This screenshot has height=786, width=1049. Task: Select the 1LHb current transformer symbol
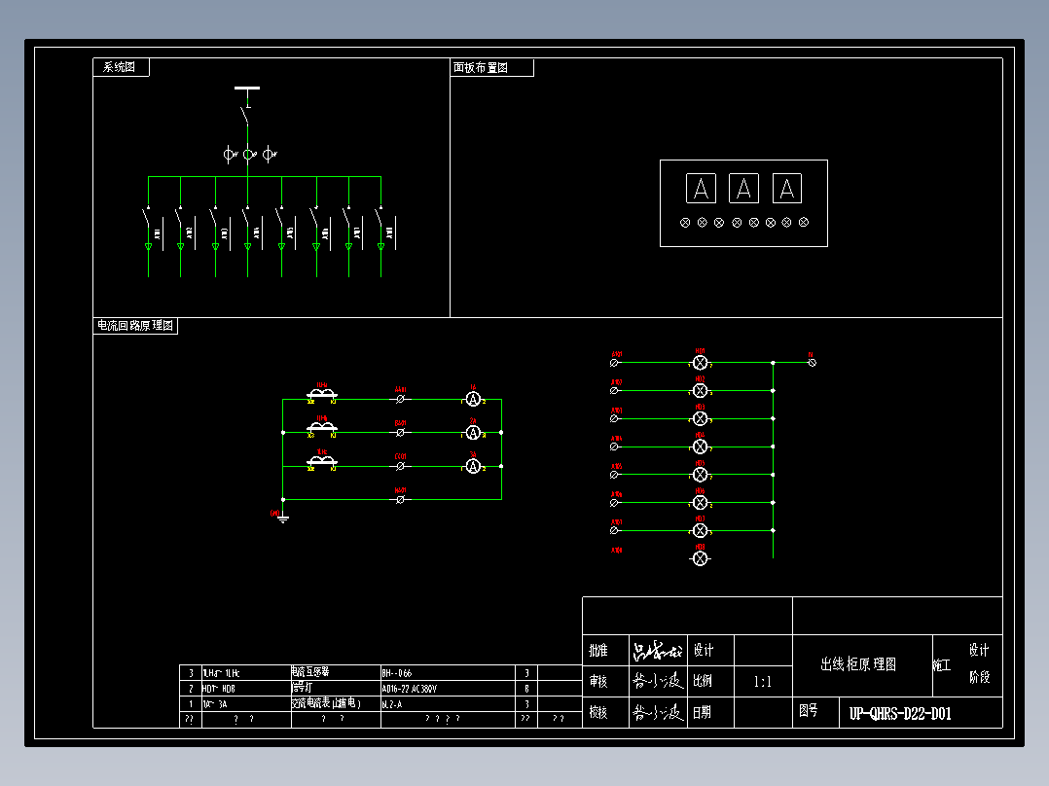(322, 427)
